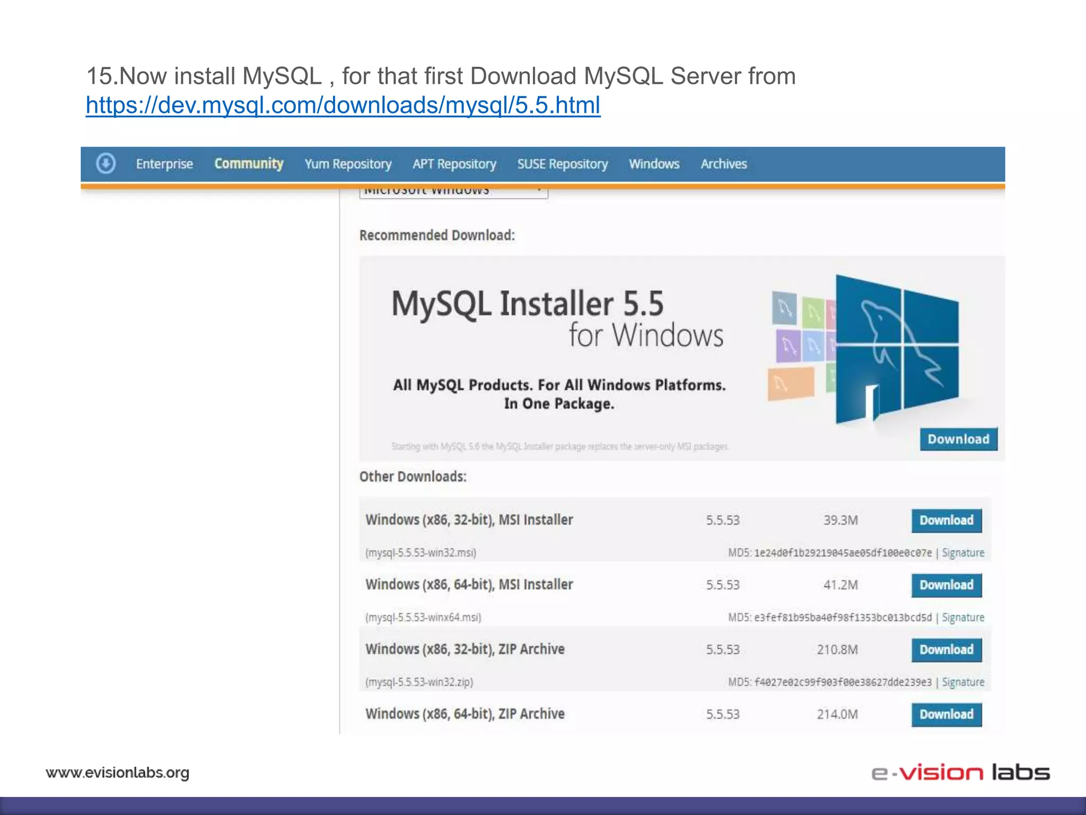Click the www.evisionlabs.org footer text
The height and width of the screenshot is (815, 1086).
pos(117,773)
